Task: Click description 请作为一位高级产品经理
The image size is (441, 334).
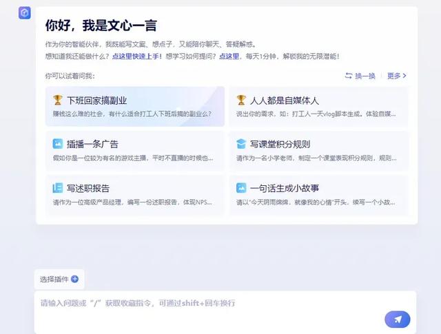Action: coord(132,202)
